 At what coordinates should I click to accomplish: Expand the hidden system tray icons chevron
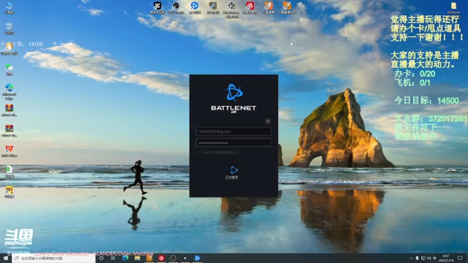[411, 258]
